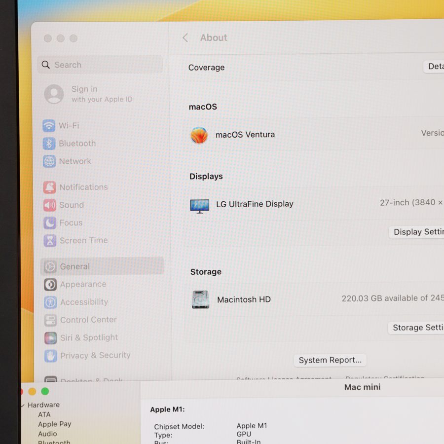Choose Audio in the System Report tree

pyautogui.click(x=47, y=434)
